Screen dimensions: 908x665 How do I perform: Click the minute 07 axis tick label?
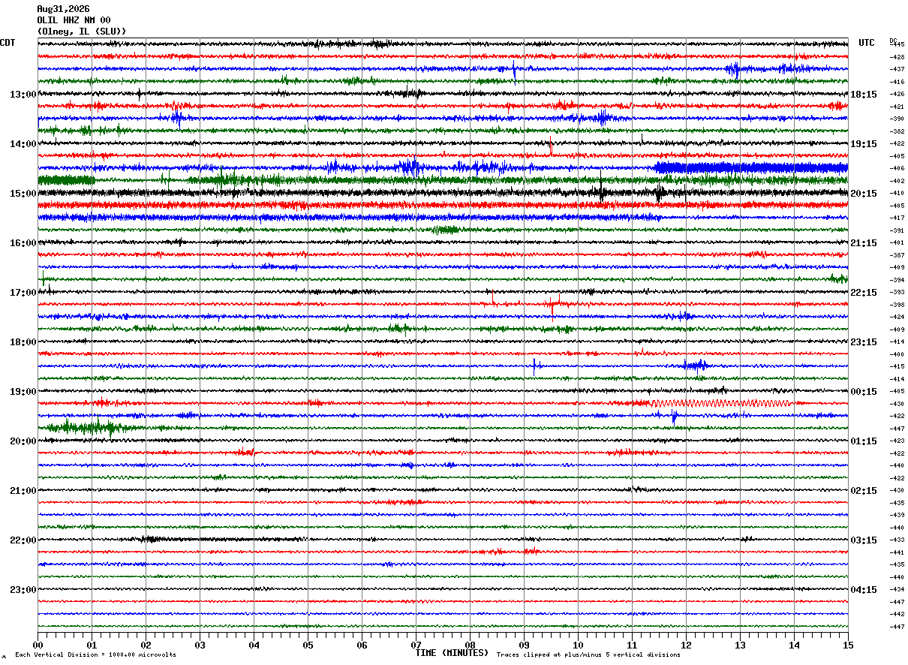(x=416, y=645)
